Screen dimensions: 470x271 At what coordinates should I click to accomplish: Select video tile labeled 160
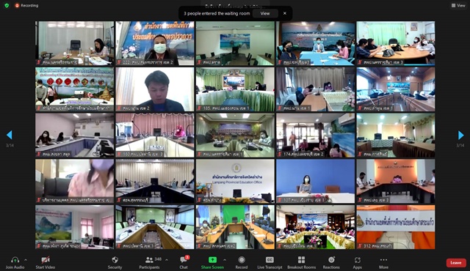pyautogui.click(x=155, y=135)
